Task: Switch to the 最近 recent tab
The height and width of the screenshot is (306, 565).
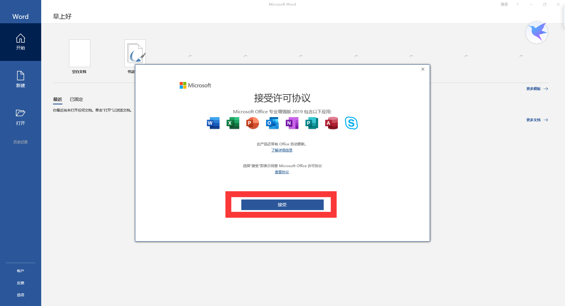Action: click(58, 99)
